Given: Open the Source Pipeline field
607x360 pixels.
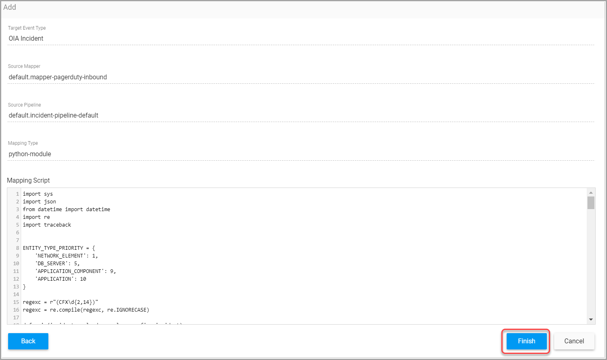Looking at the screenshot, I should pos(301,115).
